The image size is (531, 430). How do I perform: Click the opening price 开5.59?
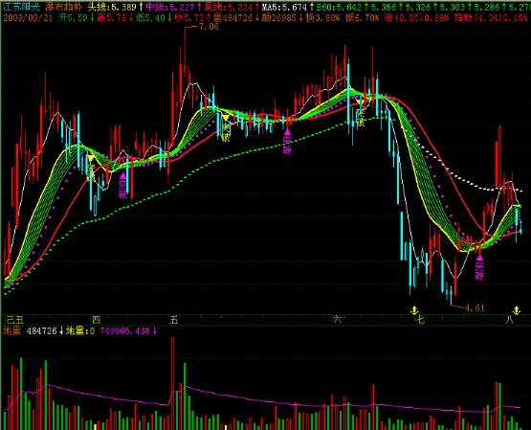(73, 17)
